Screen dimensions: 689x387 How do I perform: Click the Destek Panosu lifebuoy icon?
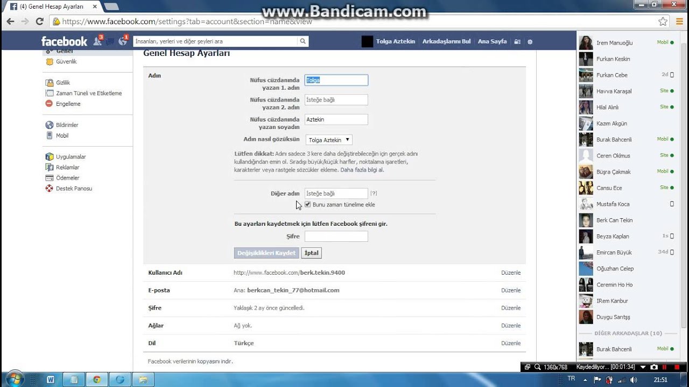50,189
